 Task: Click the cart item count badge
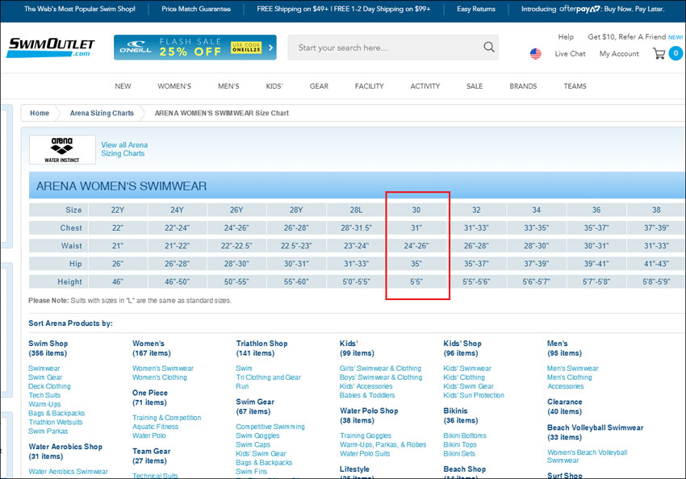676,53
